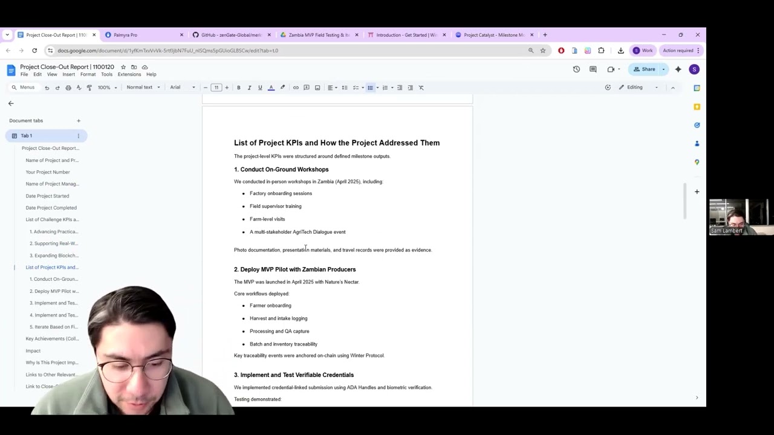Open the Normal text style dropdown
The height and width of the screenshot is (435, 774).
coord(143,88)
